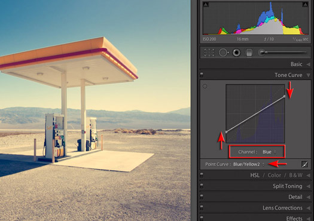Image resolution: width=314 pixels, height=221 pixels.
Task: Select the Spot Removal tool
Action: pyautogui.click(x=224, y=53)
